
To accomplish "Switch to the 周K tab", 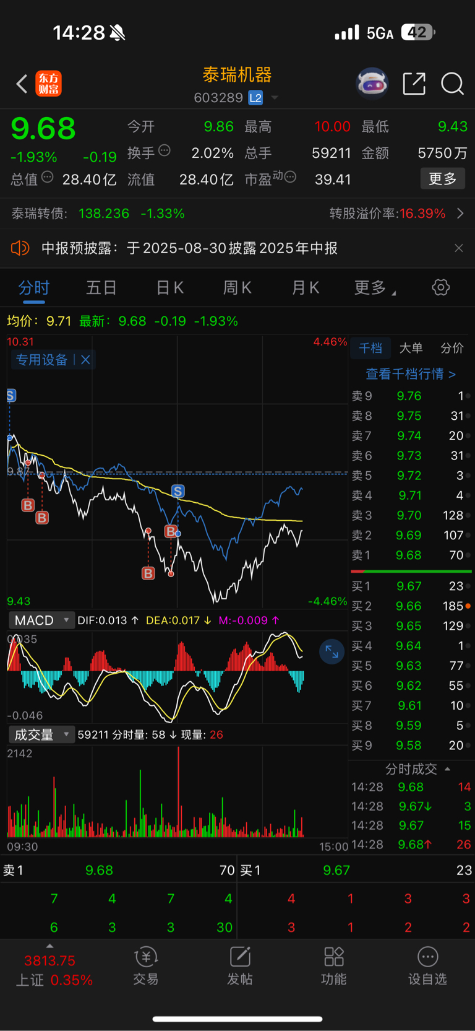I will (237, 288).
